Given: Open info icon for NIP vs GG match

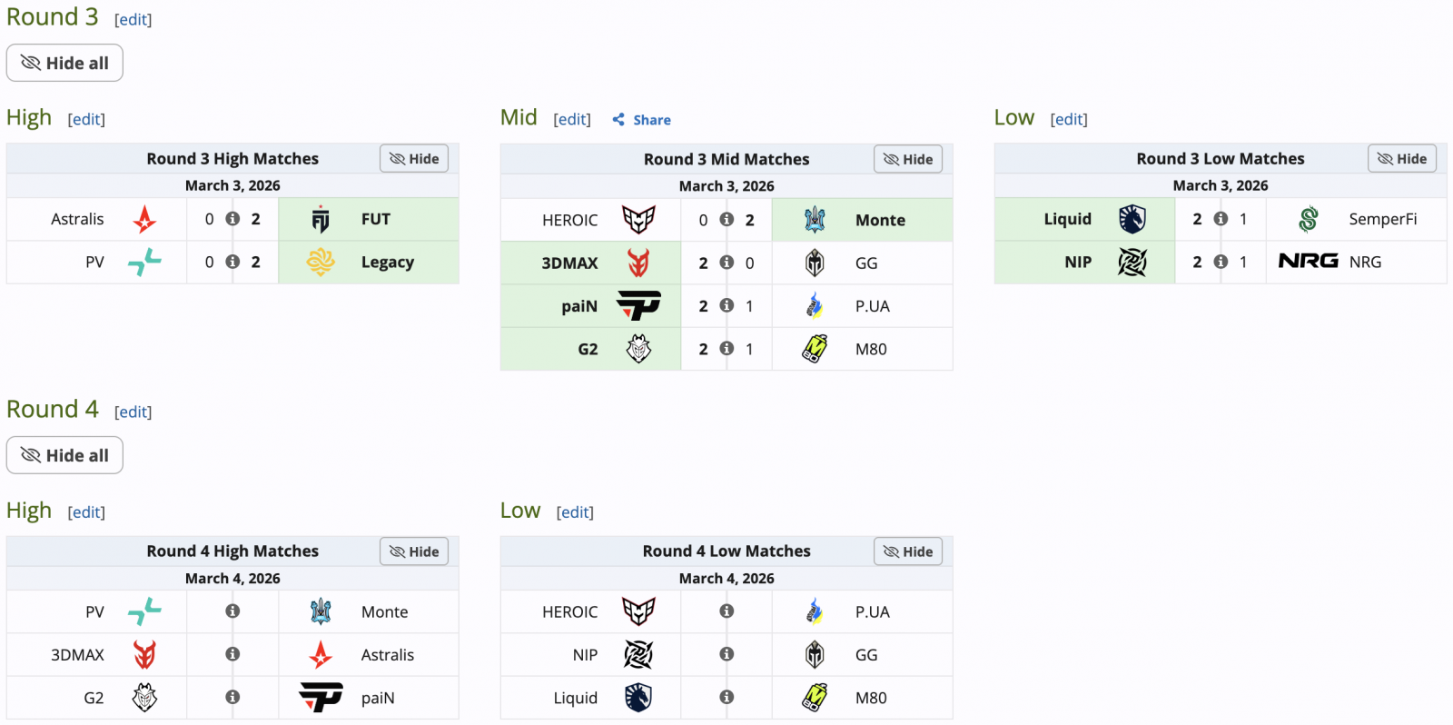Looking at the screenshot, I should click(726, 654).
